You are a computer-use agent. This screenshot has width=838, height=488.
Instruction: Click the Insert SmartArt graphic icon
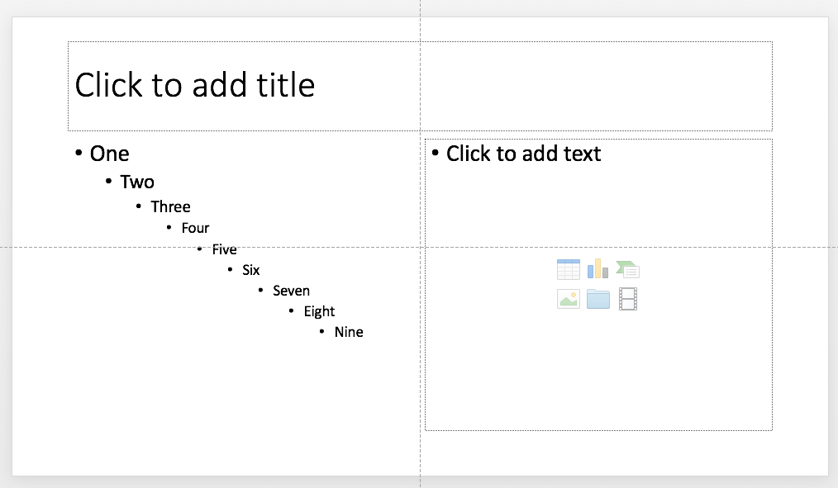[628, 269]
